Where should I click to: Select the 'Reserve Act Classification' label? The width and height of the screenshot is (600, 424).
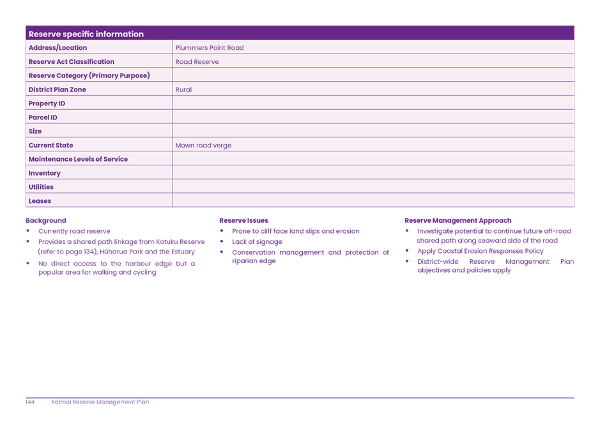[72, 62]
